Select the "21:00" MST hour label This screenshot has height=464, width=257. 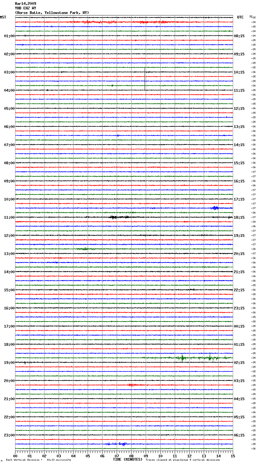coord(9,399)
